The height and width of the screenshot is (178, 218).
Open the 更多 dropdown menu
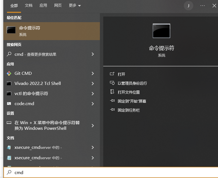coord(75,5)
